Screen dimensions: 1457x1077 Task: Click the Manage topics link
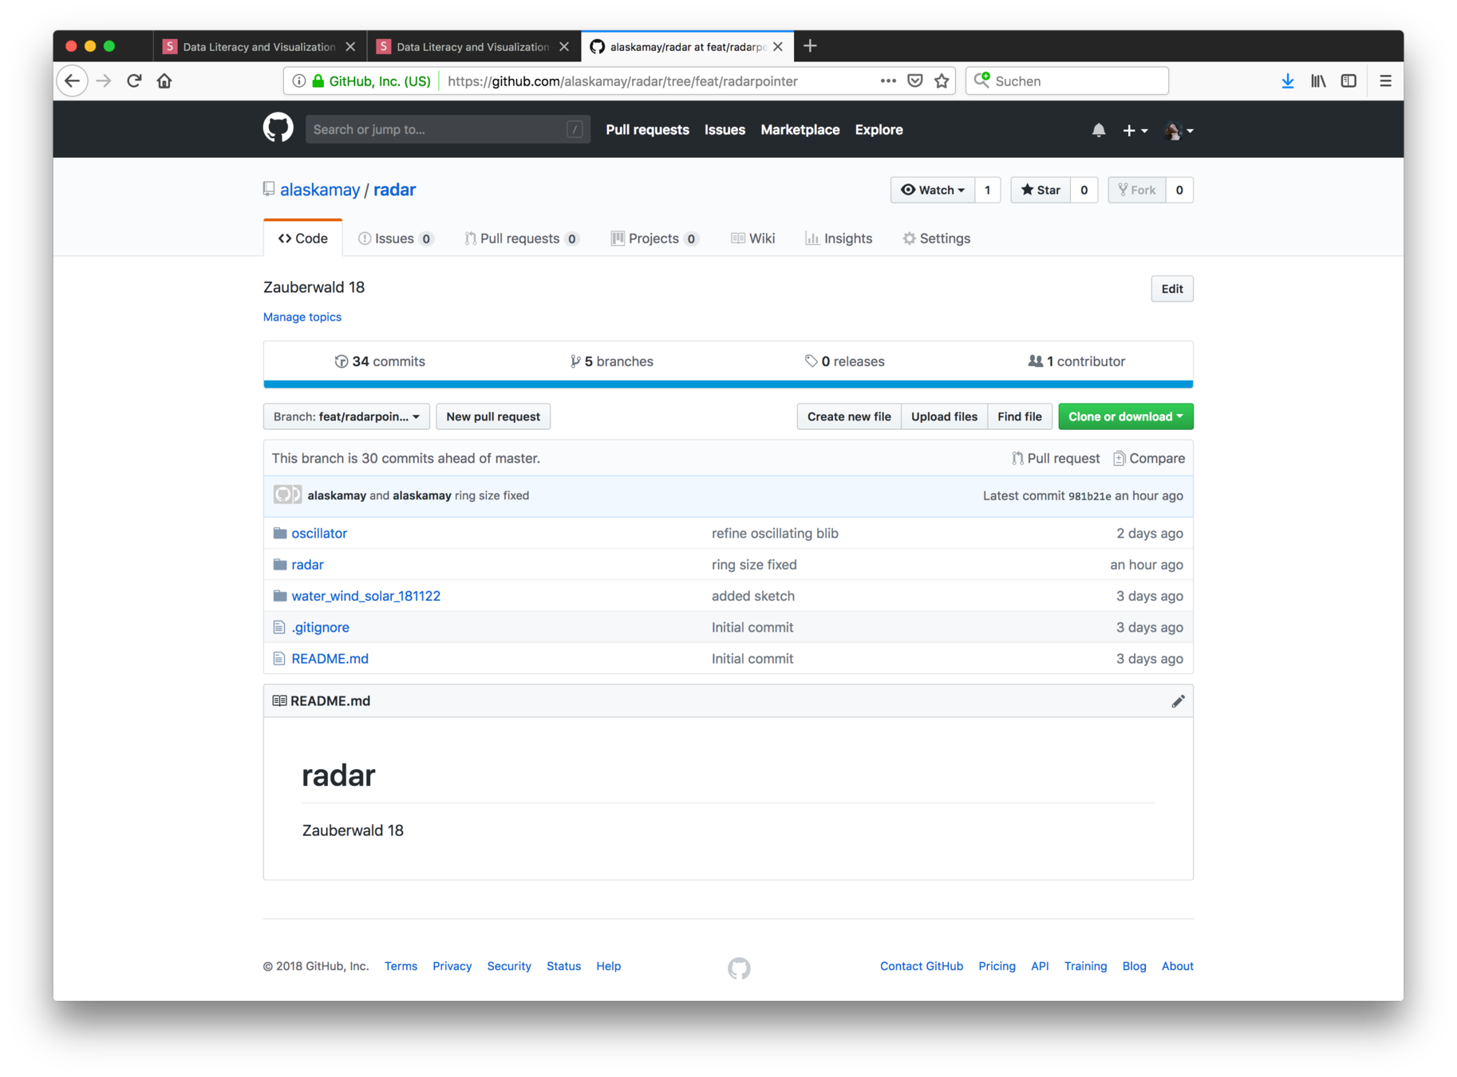(x=302, y=318)
